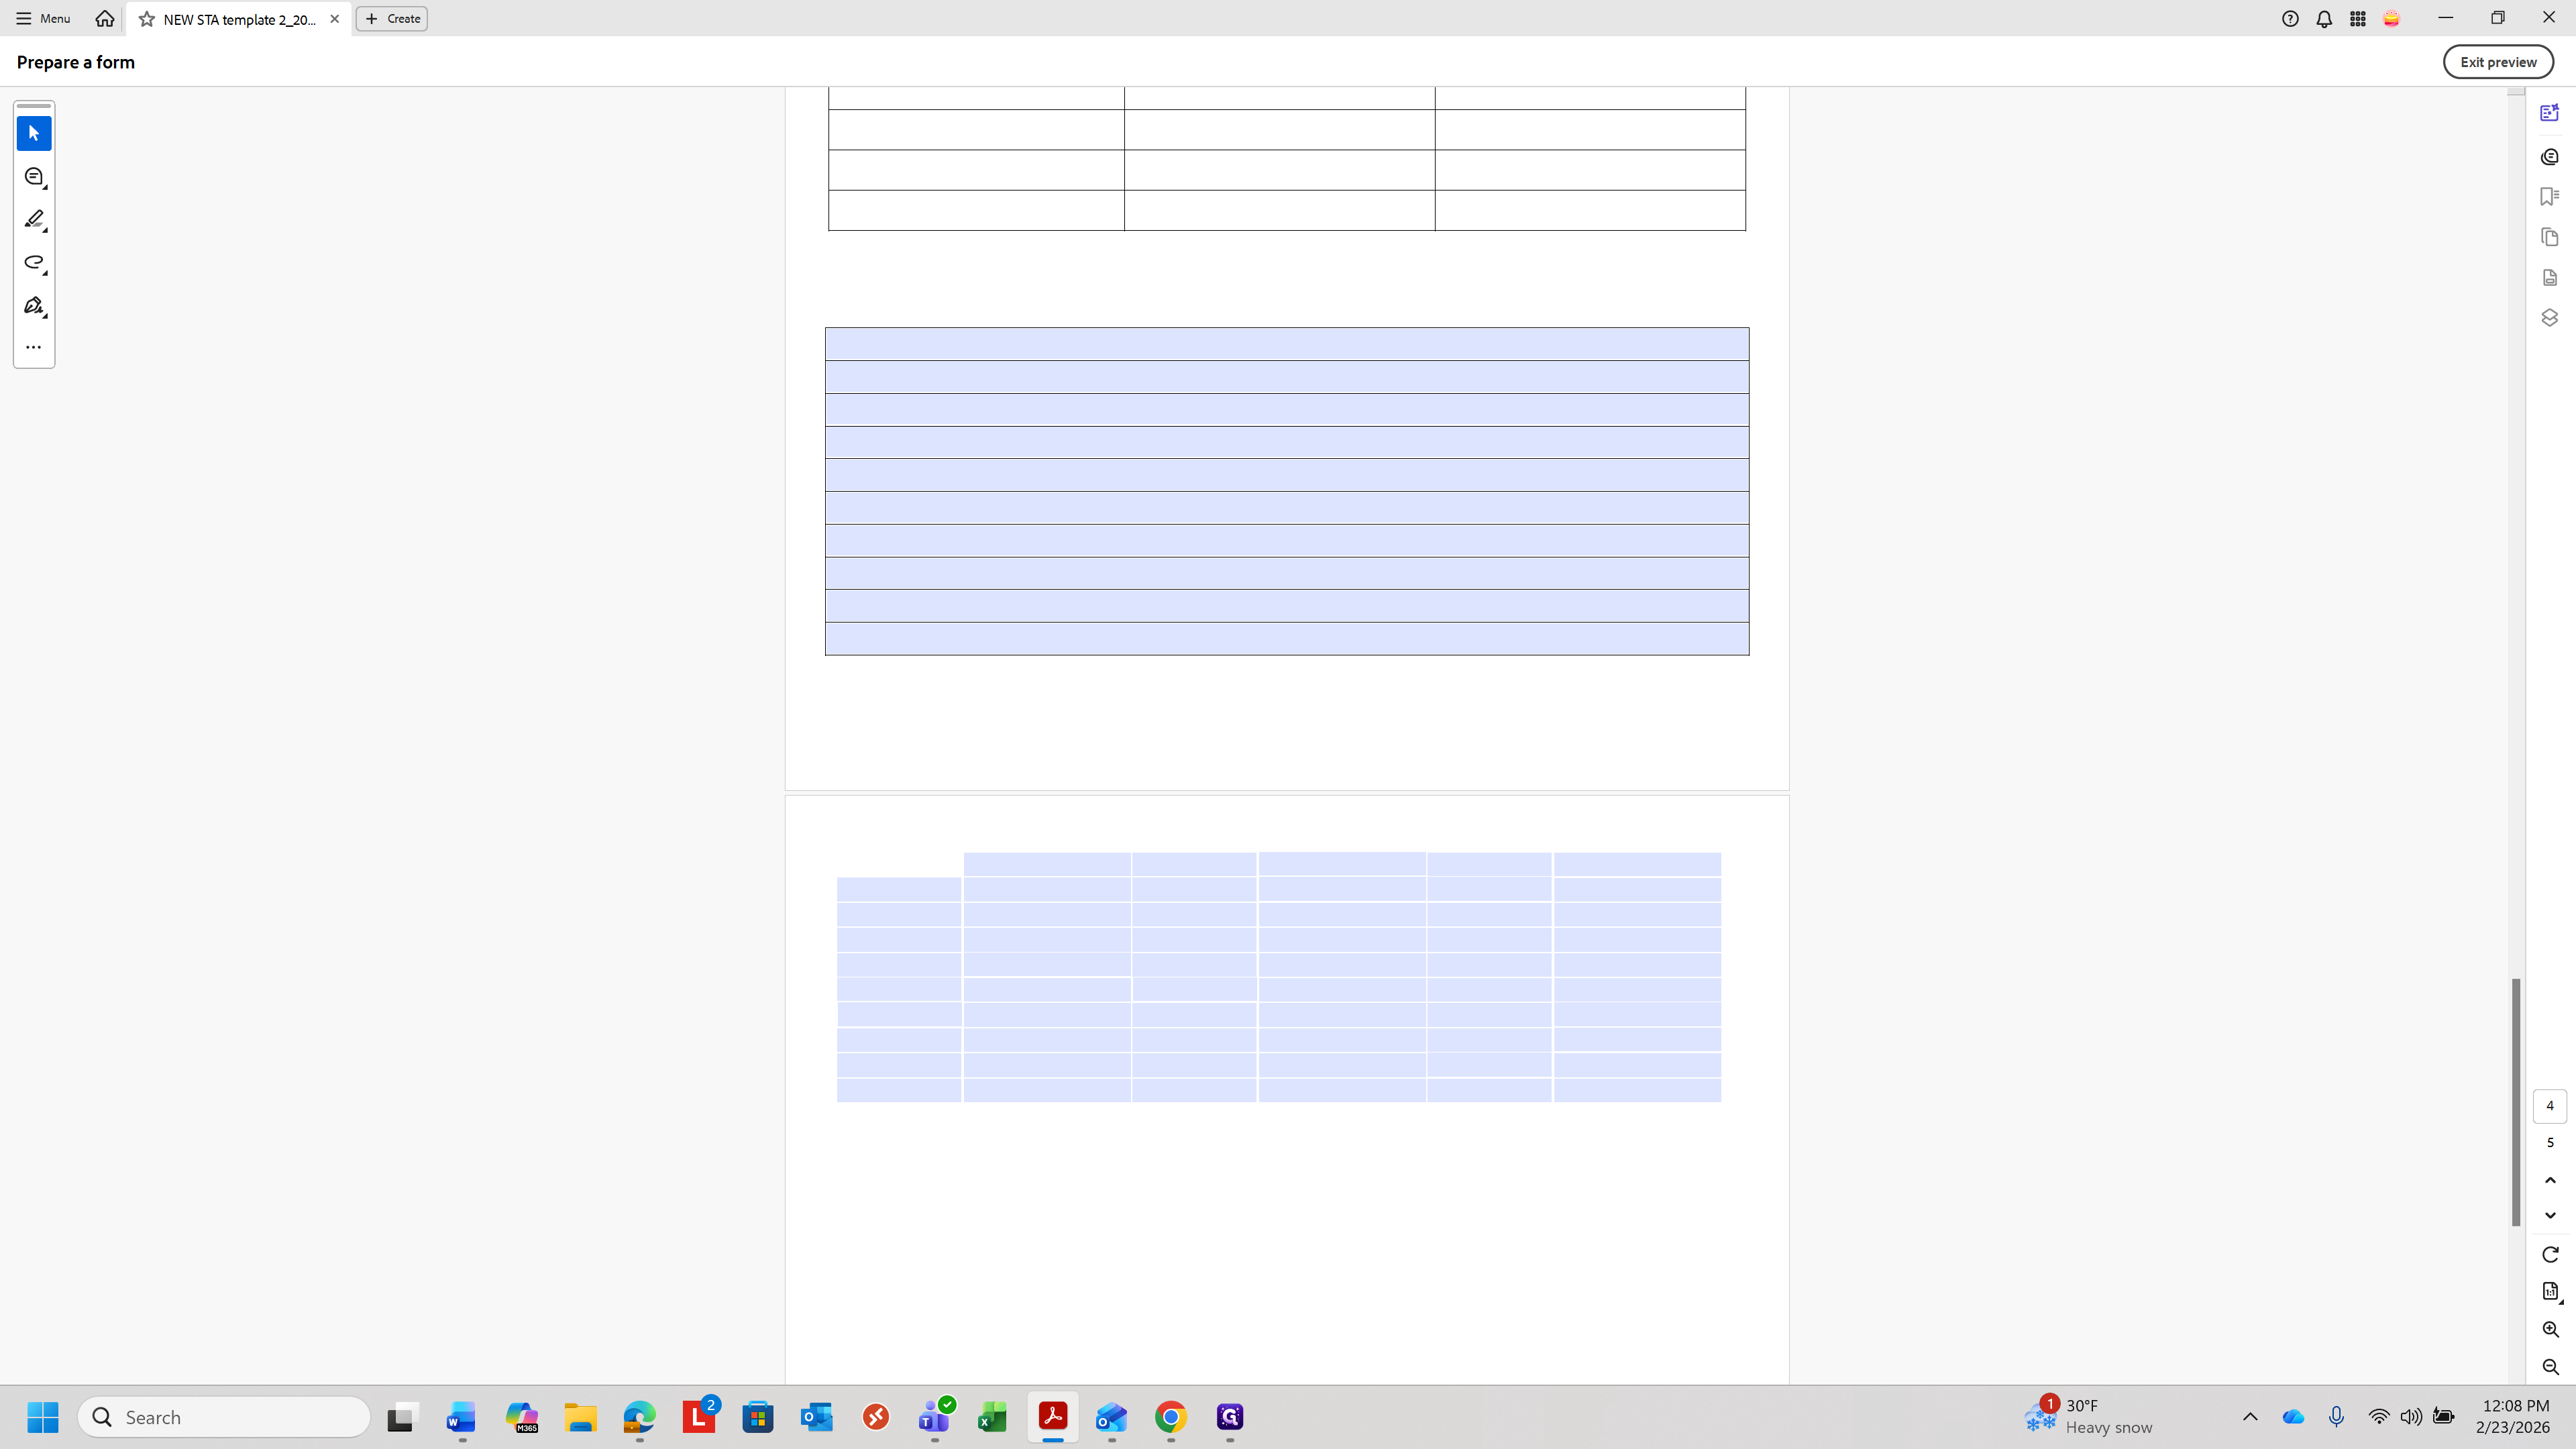This screenshot has height=1449, width=2576.
Task: Open the Menu hamburger
Action: click(42, 18)
